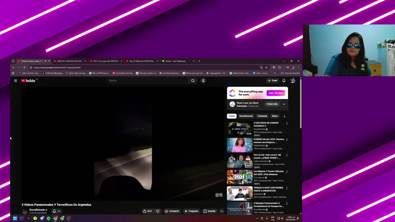Reload the page in Chrome
Viewport: 395px width, 222px height.
pyautogui.click(x=24, y=68)
